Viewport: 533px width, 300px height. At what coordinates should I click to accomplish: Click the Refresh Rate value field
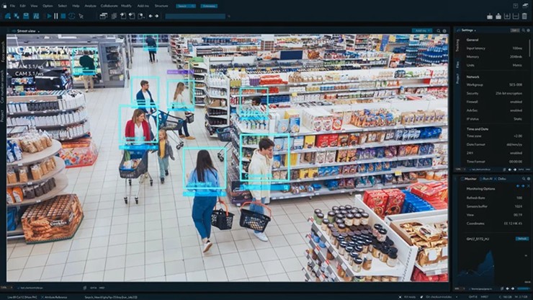(518, 197)
